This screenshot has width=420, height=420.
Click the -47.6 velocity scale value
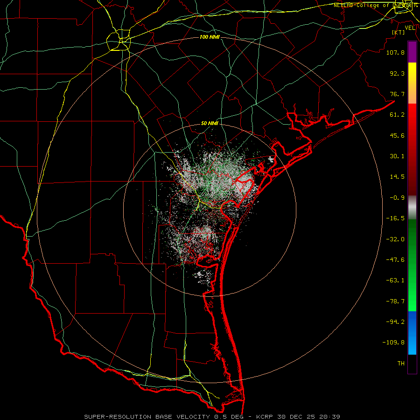(x=395, y=260)
